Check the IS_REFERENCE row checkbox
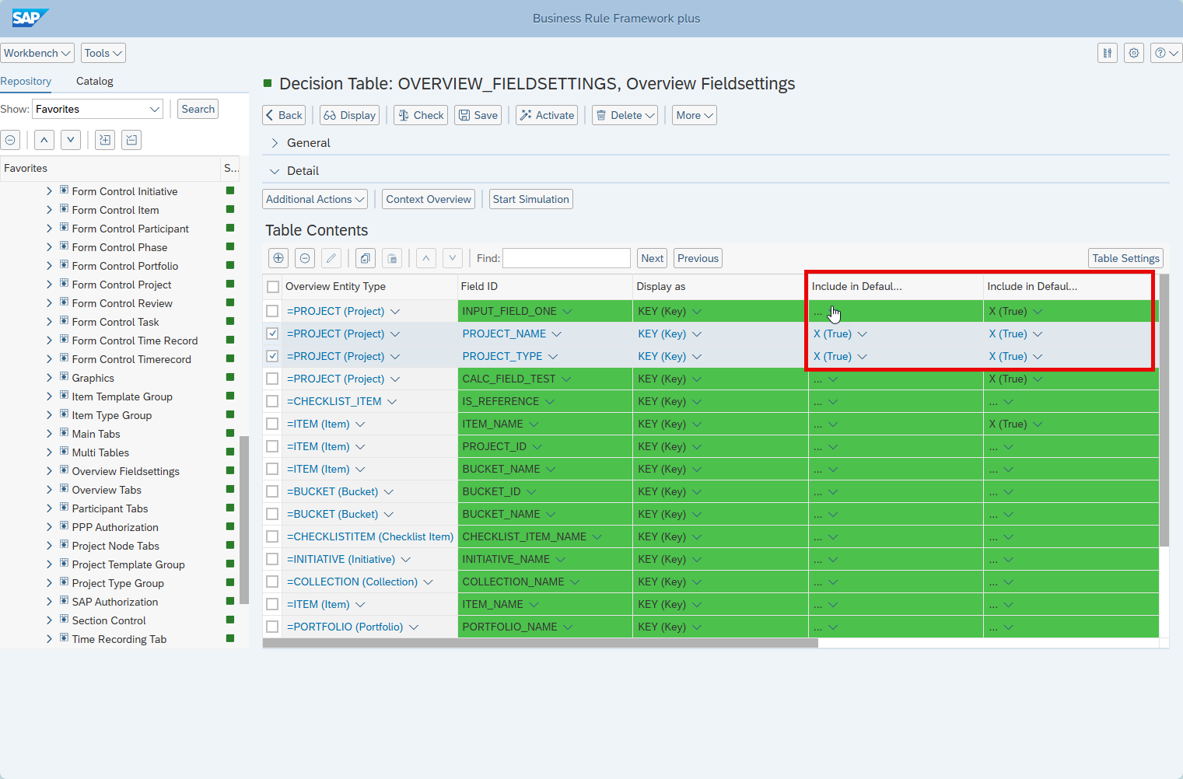 coord(272,401)
